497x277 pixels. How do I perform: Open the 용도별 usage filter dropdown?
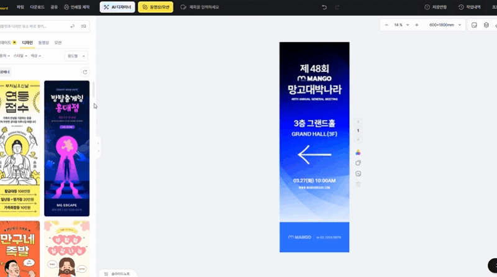tap(76, 56)
